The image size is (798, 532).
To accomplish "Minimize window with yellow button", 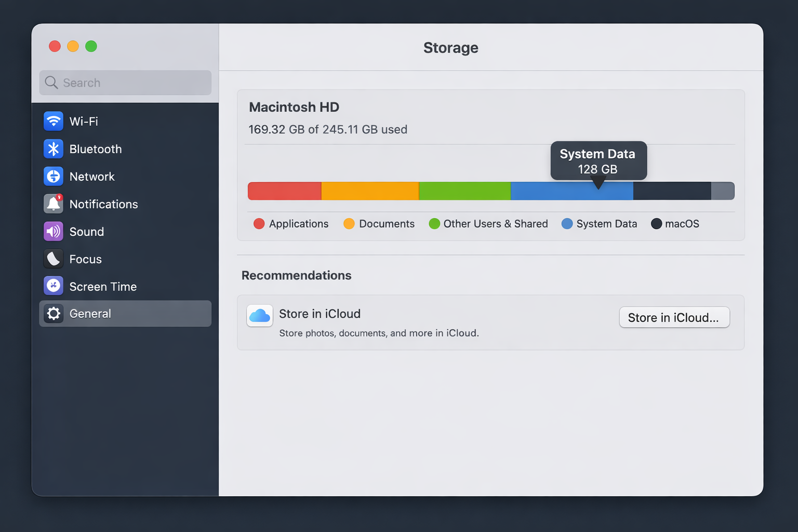I will tap(73, 46).
